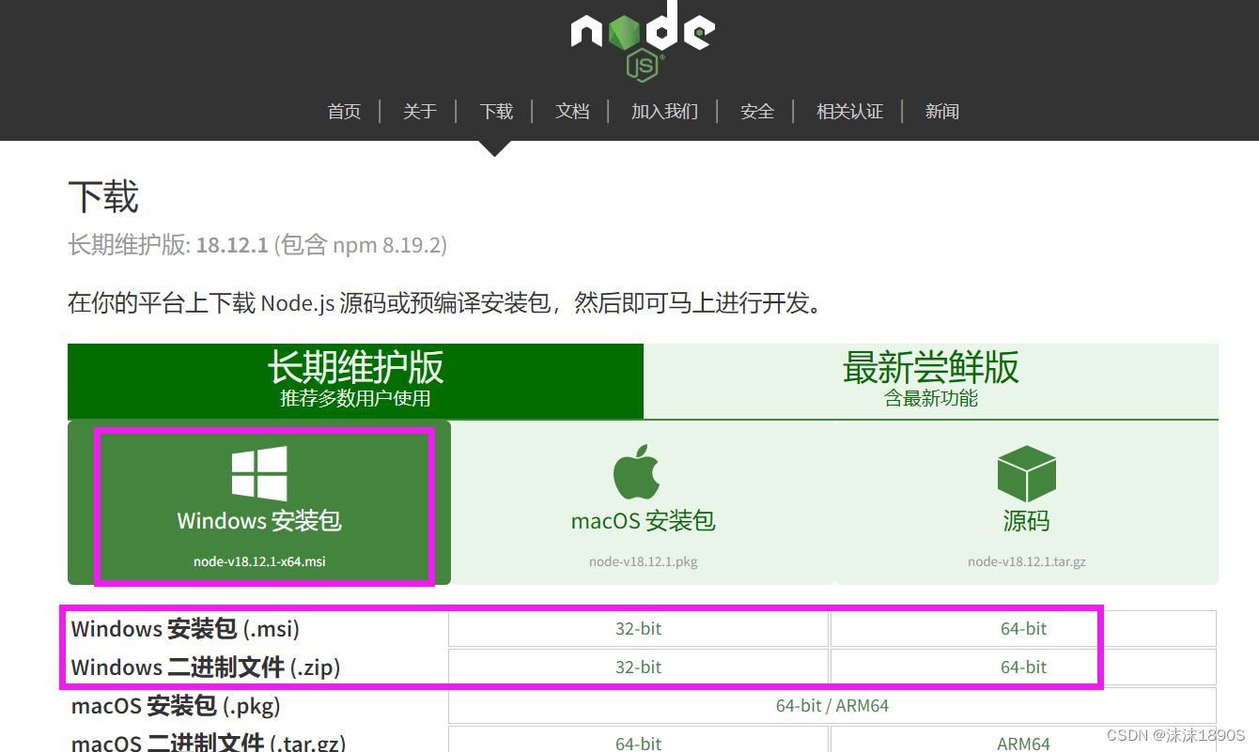Open the 下载 navigation item
This screenshot has width=1259, height=752.
496,112
